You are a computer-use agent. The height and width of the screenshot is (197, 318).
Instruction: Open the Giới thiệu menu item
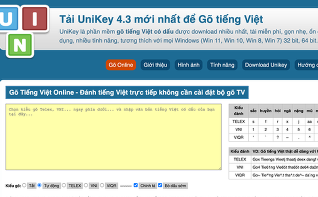[155, 65]
